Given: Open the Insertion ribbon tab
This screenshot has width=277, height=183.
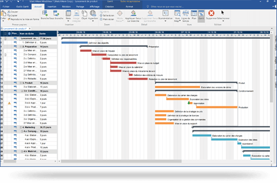Looking at the screenshot, I should click(52, 7).
